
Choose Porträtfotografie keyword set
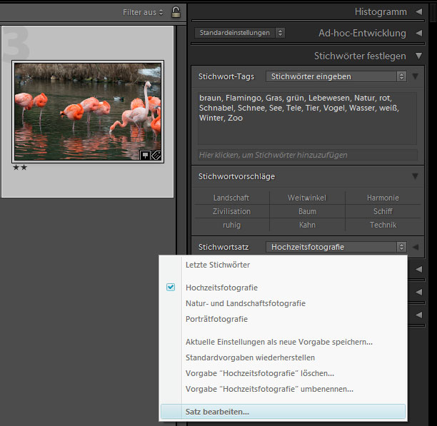pos(283,319)
